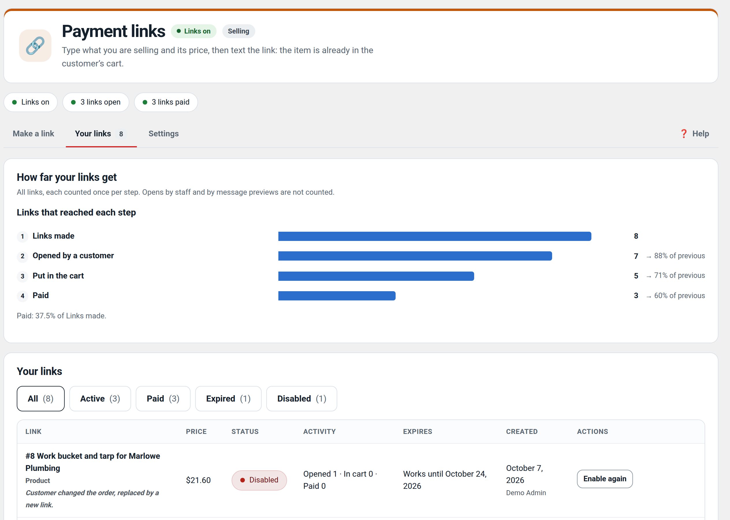This screenshot has height=520, width=730.
Task: Switch to the Settings tab
Action: coord(163,133)
